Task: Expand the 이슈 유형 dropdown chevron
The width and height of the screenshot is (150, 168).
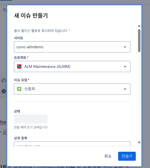Action: pos(125,89)
